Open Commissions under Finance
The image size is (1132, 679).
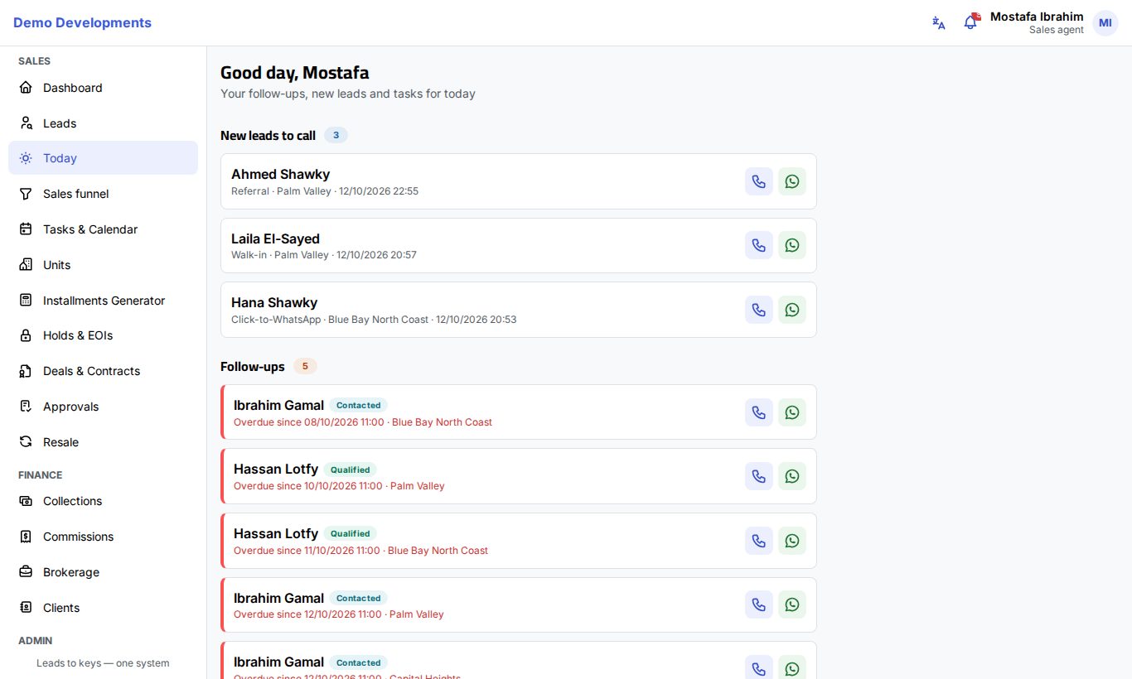click(104, 537)
